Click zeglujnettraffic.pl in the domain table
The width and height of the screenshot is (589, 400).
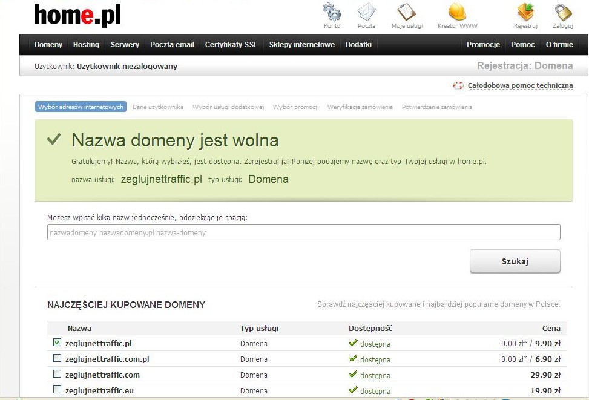click(x=99, y=343)
